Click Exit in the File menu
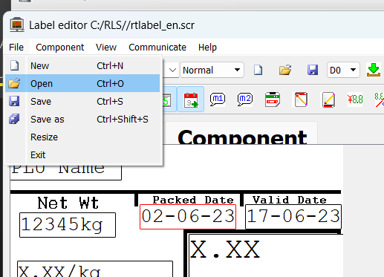This screenshot has width=384, height=277. 82,154
